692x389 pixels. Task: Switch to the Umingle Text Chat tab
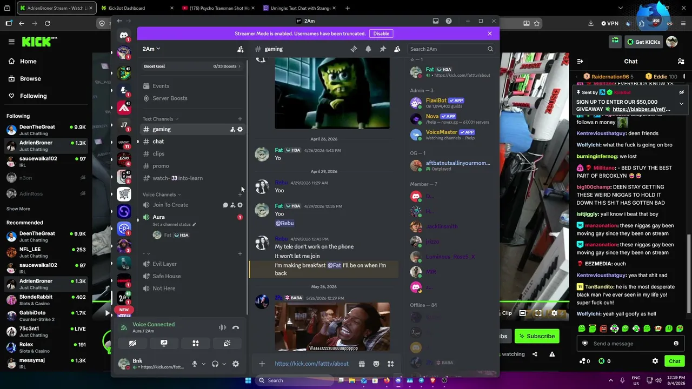pyautogui.click(x=300, y=8)
